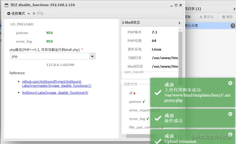Click the putenv YES value

tap(49, 33)
